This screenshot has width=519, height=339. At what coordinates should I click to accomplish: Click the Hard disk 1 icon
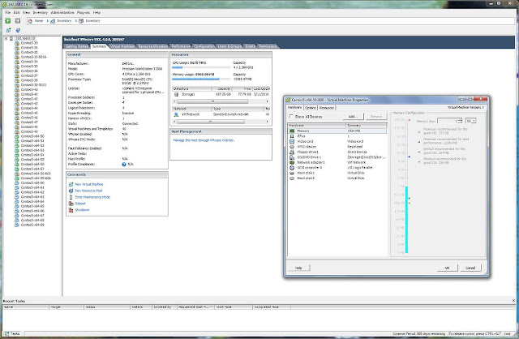tap(292, 173)
